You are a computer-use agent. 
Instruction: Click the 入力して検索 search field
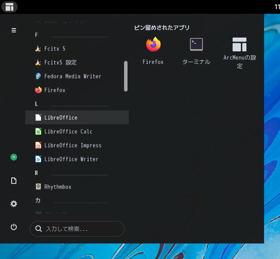click(77, 229)
